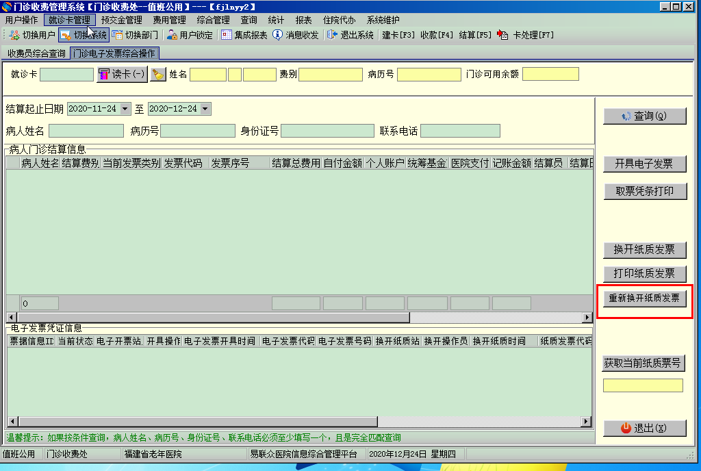Click 结算总费用 column header

click(x=296, y=163)
